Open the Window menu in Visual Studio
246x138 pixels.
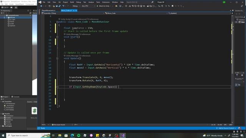click(x=115, y=2)
